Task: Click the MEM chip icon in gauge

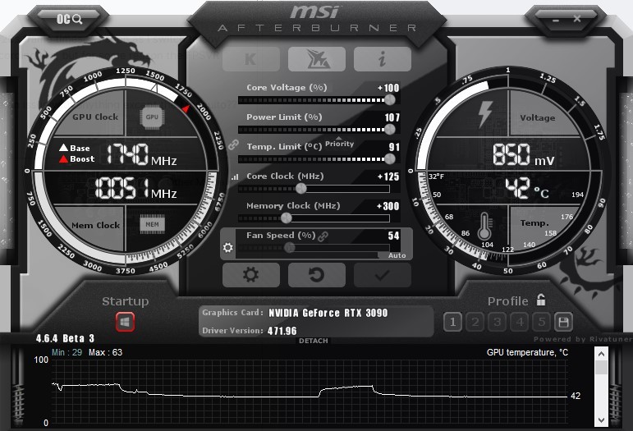Action: (152, 224)
